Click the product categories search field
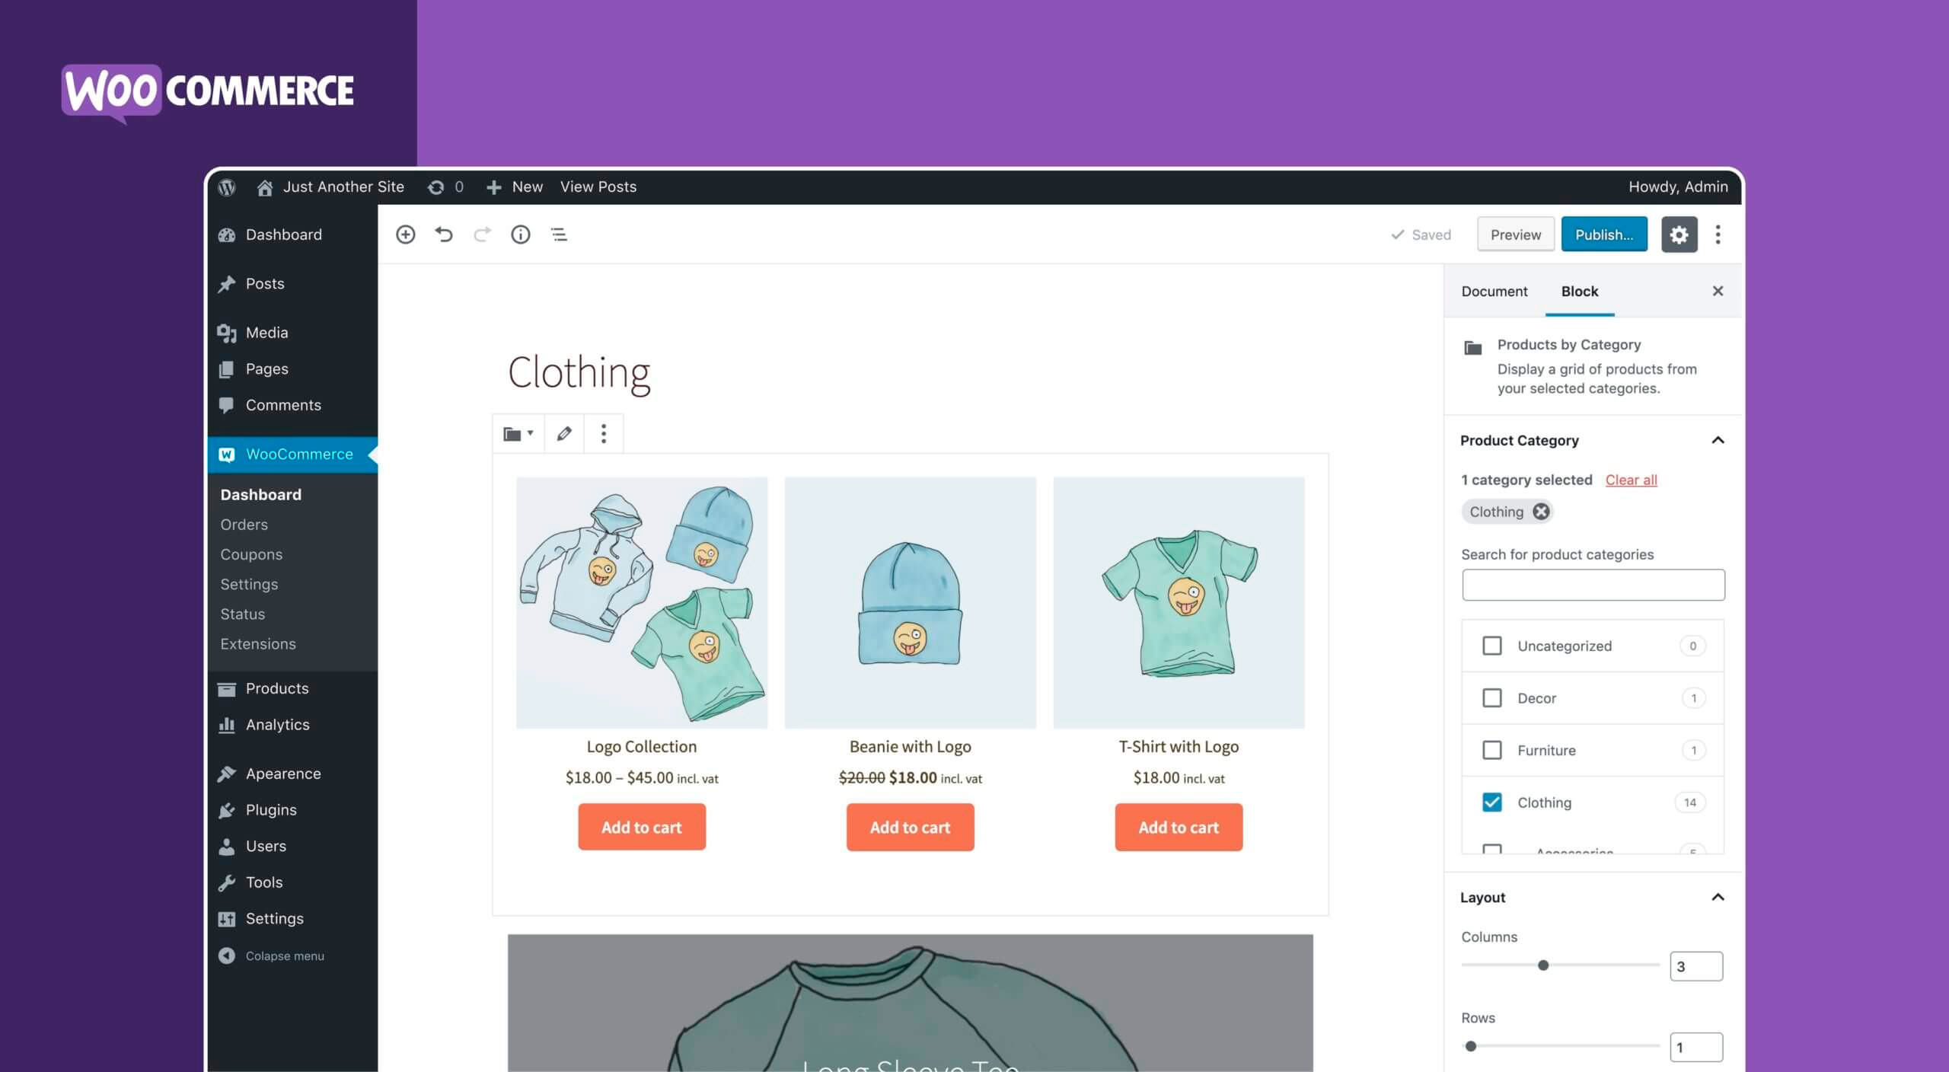1949x1072 pixels. [x=1593, y=585]
